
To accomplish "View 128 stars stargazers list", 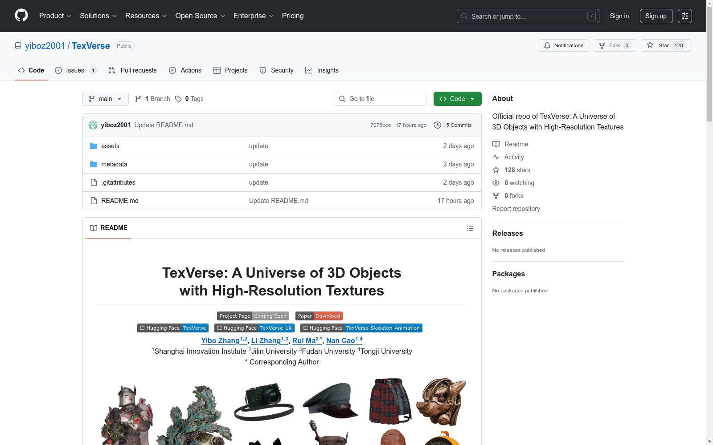I will click(x=511, y=170).
